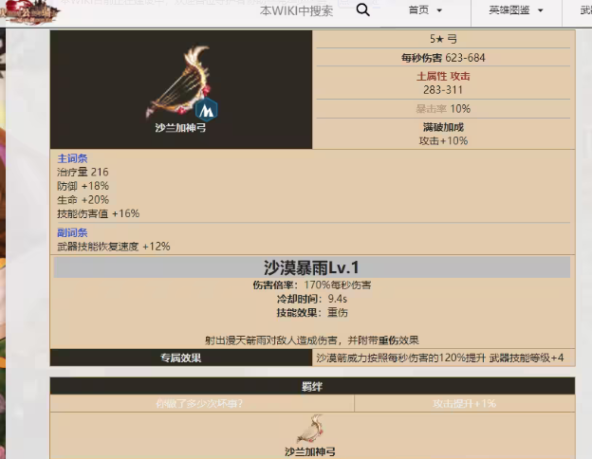Viewport: 592px width, 459px height.
Task: Click the 防御 +18% stat line
Action: point(83,186)
